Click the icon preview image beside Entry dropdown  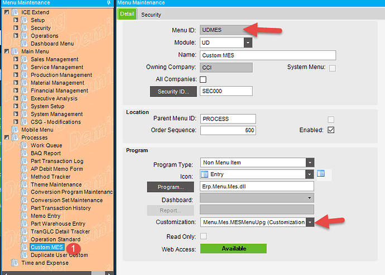point(321,173)
